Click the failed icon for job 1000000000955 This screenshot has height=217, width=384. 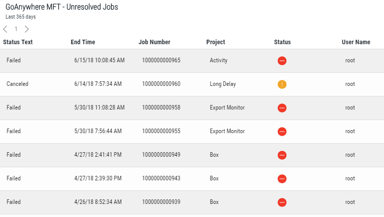point(282,132)
